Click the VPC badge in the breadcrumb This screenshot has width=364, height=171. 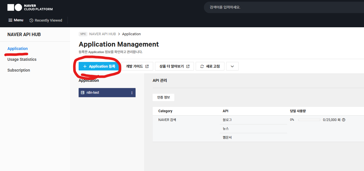(x=83, y=34)
